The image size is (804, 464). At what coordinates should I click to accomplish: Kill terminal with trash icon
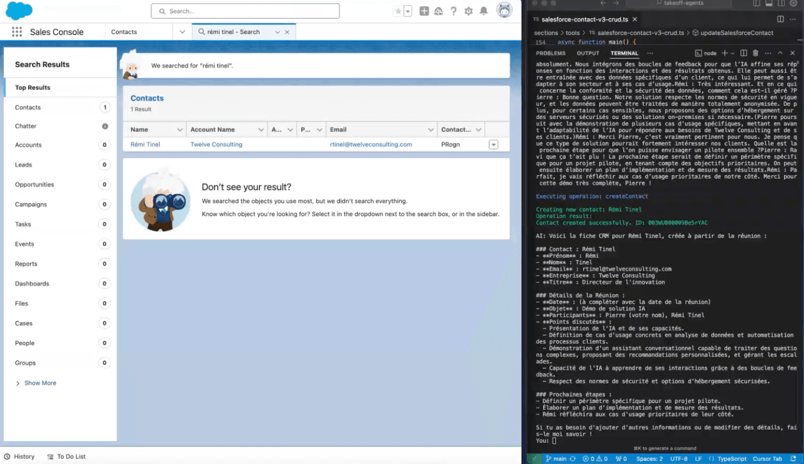pos(756,53)
